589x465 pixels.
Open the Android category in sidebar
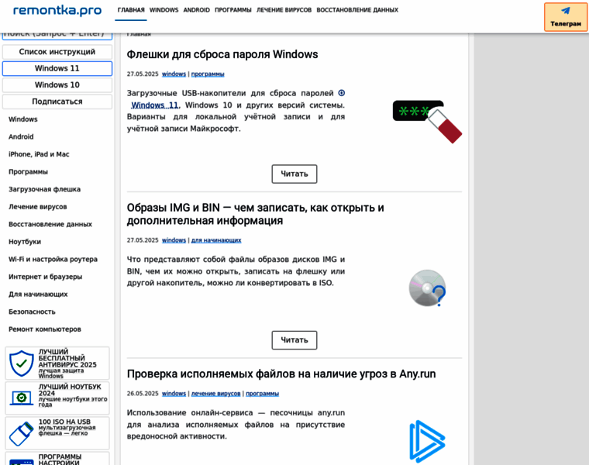[x=21, y=136]
